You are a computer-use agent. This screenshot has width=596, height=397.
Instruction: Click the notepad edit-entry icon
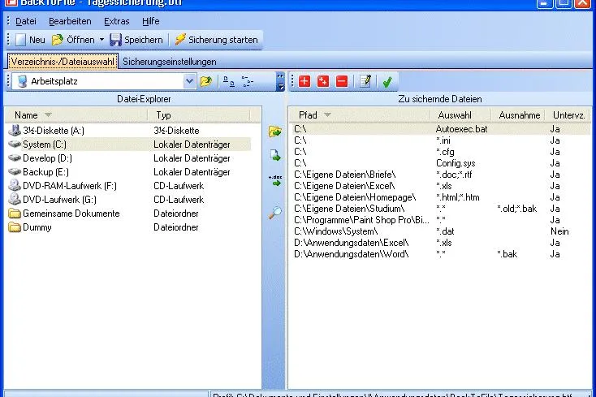pos(365,81)
